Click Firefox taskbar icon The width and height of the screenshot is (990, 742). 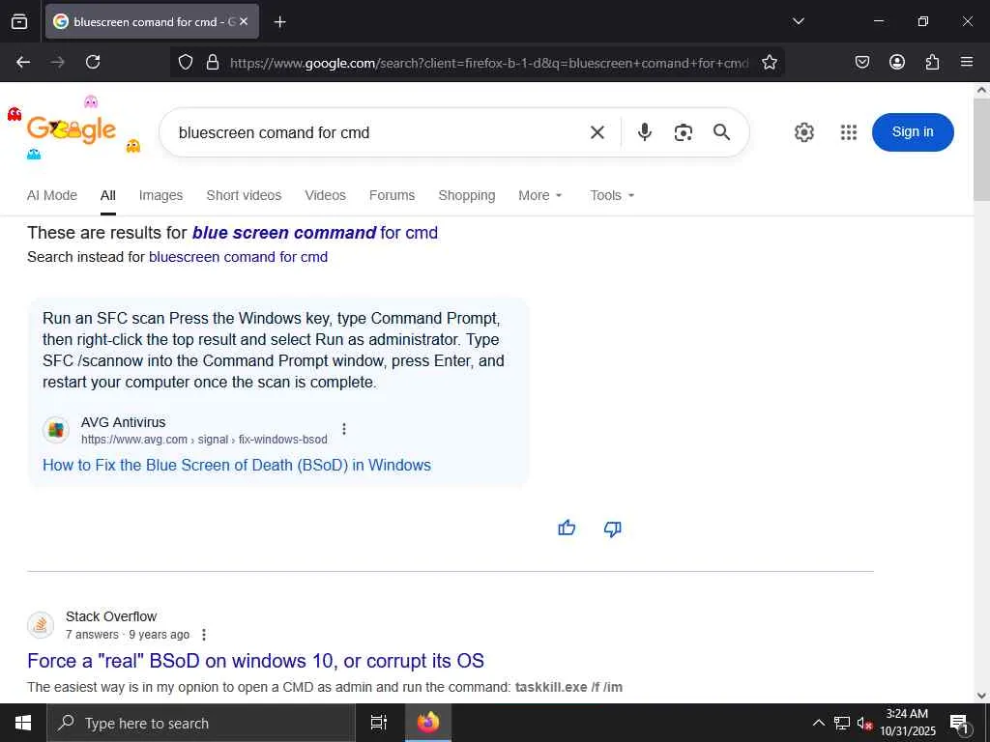coord(427,723)
